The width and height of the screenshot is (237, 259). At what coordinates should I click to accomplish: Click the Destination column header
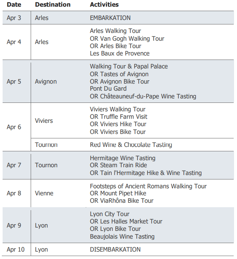coord(53,4)
